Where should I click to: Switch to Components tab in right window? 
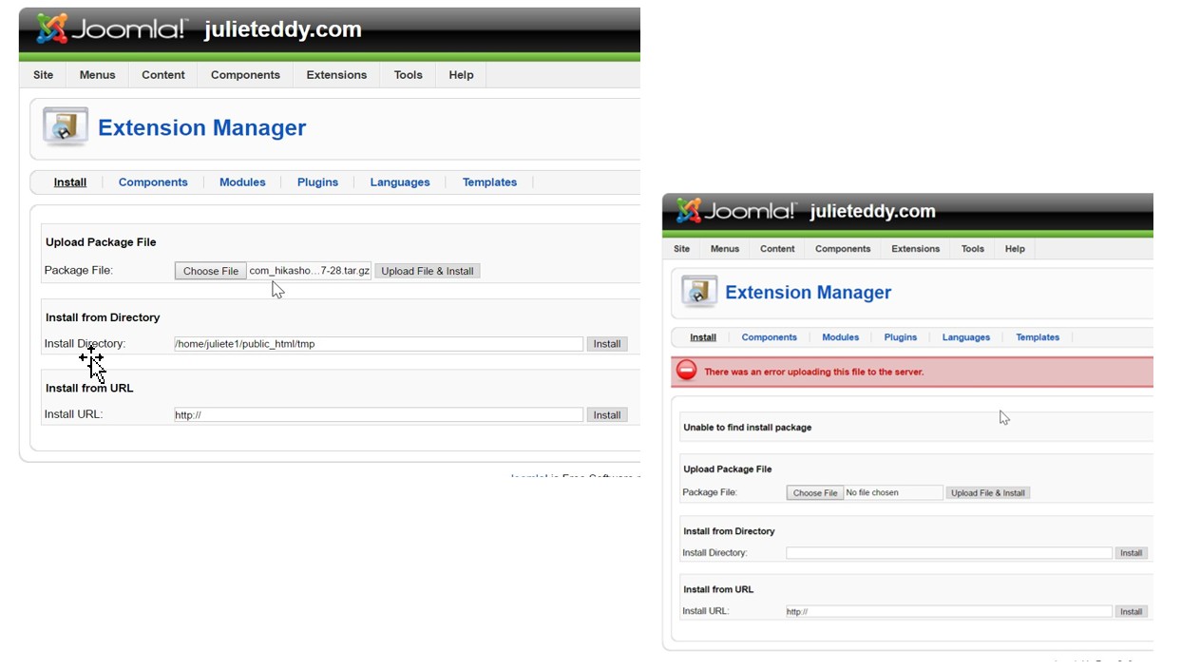(769, 337)
